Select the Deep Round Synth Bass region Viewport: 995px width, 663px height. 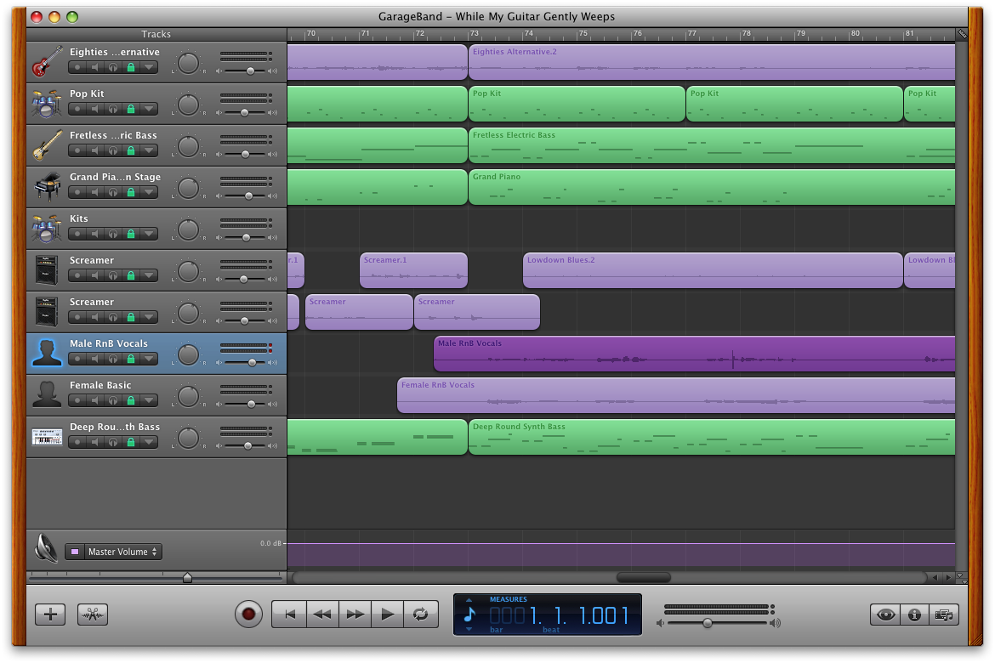[x=711, y=437]
